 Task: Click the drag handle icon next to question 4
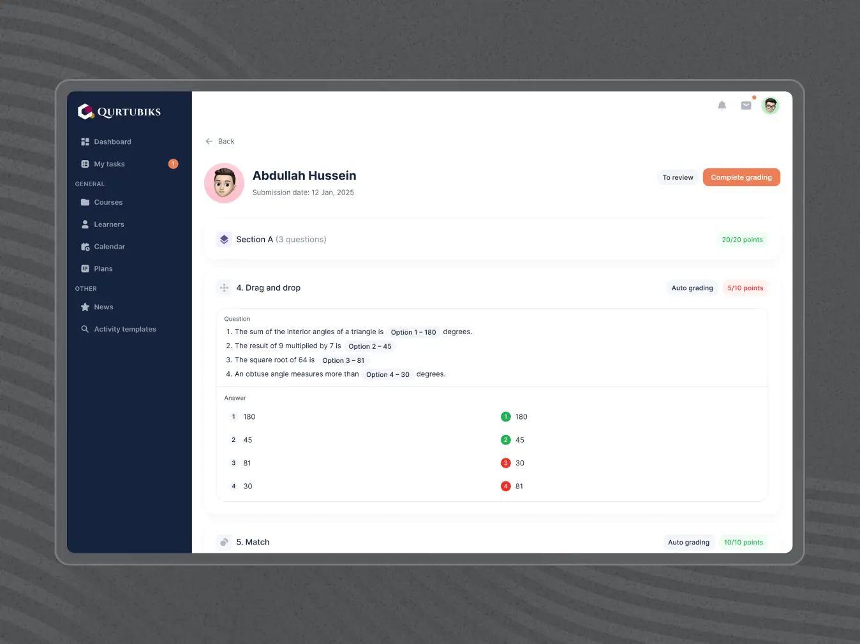point(224,288)
